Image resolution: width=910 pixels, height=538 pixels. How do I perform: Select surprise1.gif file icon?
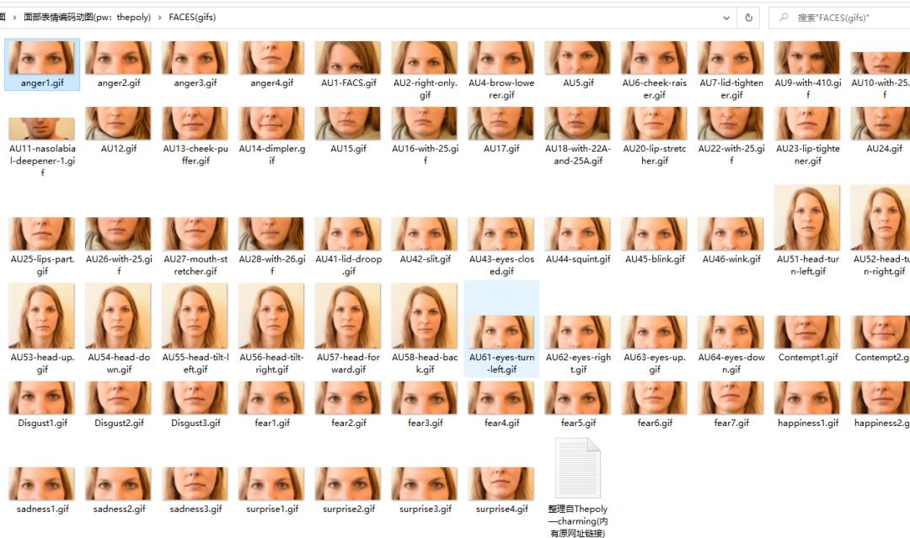(x=271, y=483)
